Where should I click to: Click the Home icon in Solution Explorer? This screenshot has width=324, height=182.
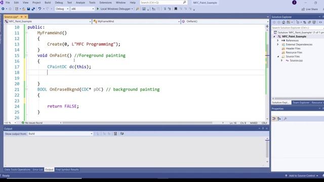[x=283, y=22]
